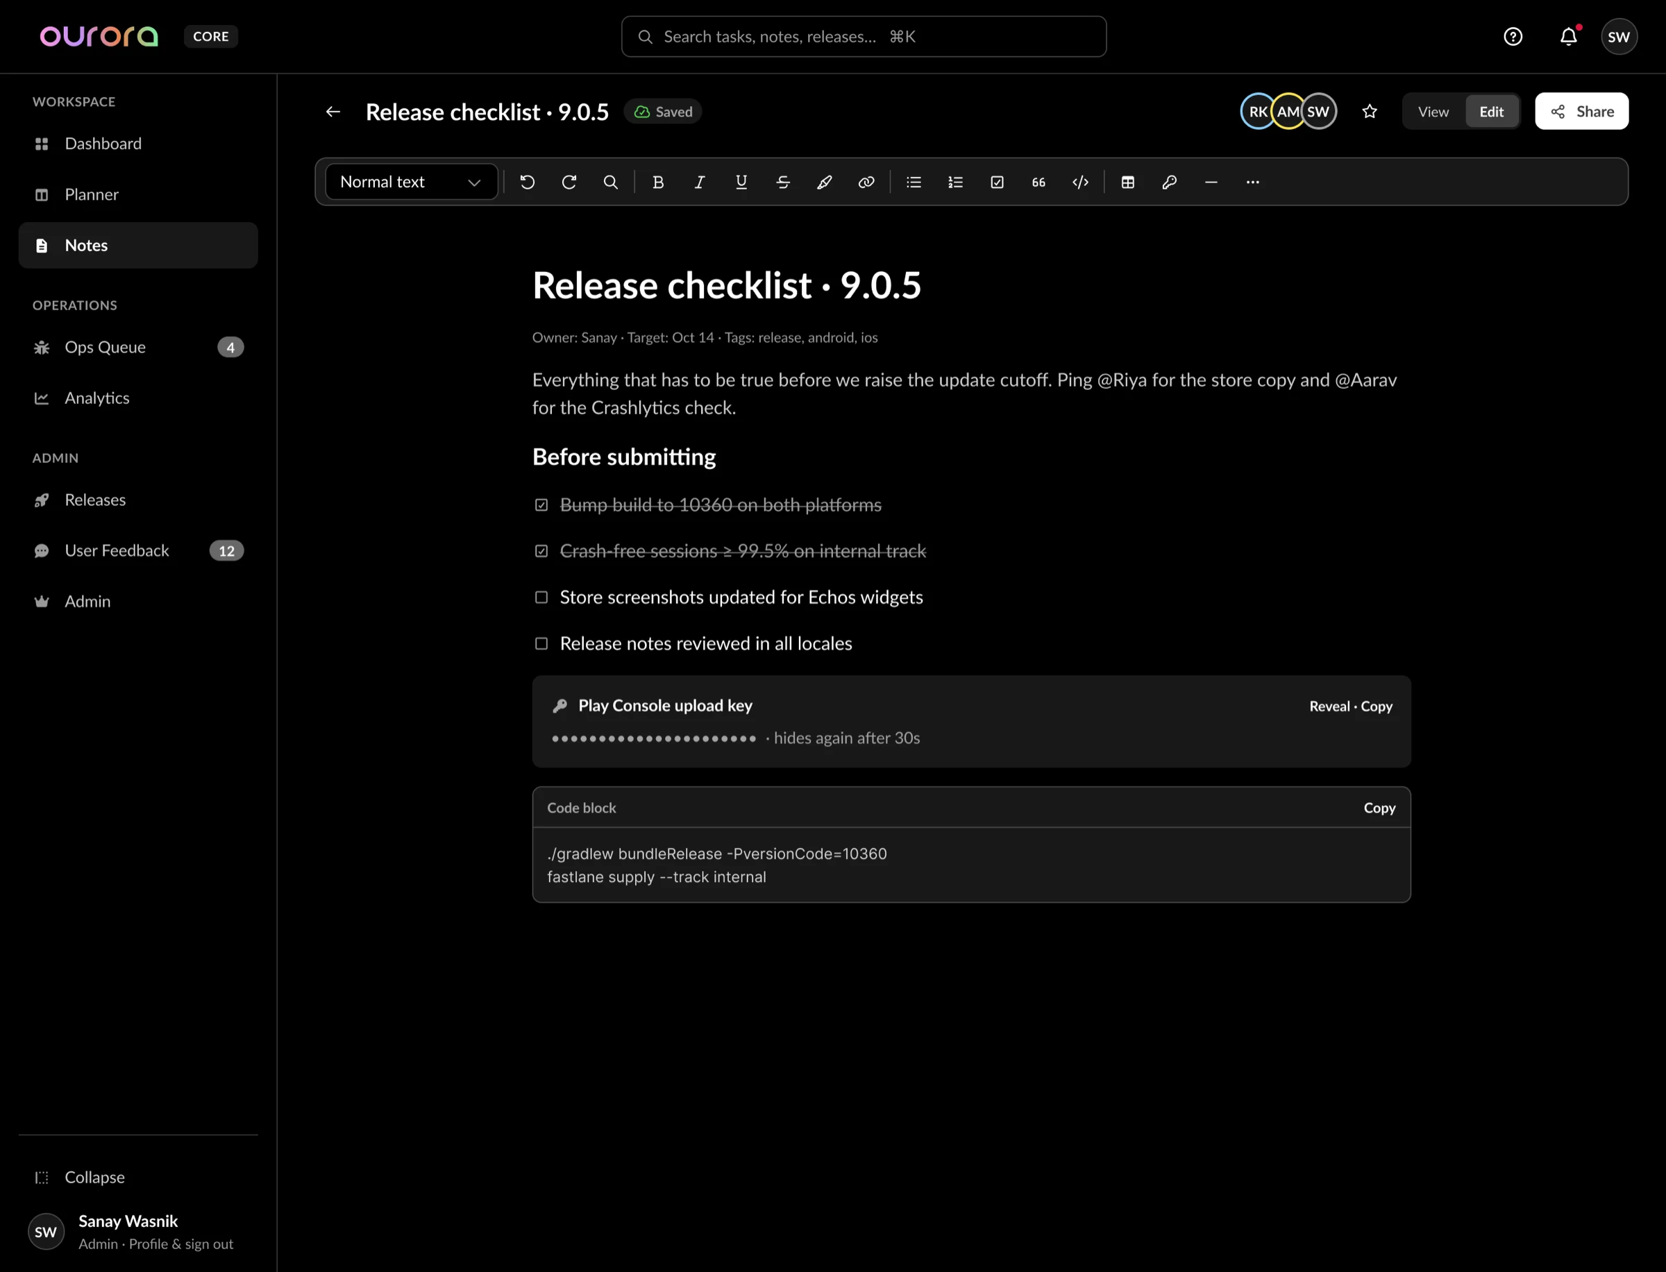Click the fastlane supply code line
This screenshot has width=1666, height=1272.
[657, 876]
